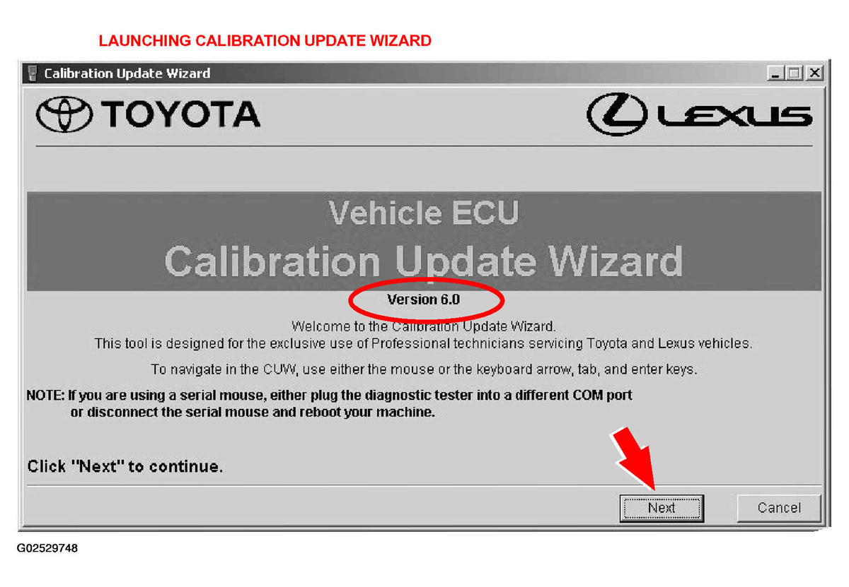Click the wizard icon in title bar

pos(31,73)
